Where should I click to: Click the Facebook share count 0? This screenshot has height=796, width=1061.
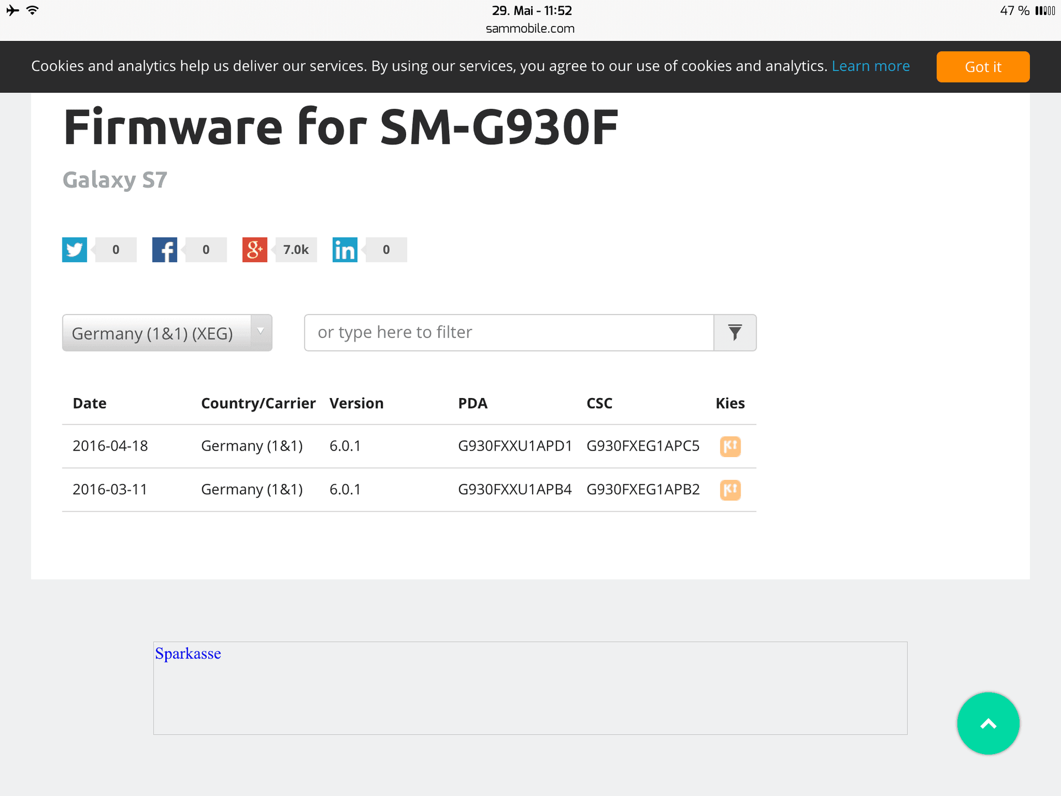(x=206, y=250)
